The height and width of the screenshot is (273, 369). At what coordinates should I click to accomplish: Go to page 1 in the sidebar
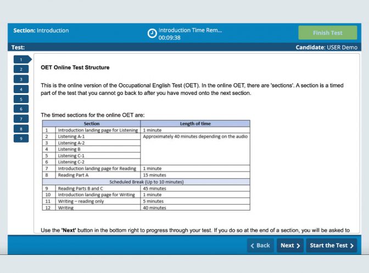click(x=21, y=59)
